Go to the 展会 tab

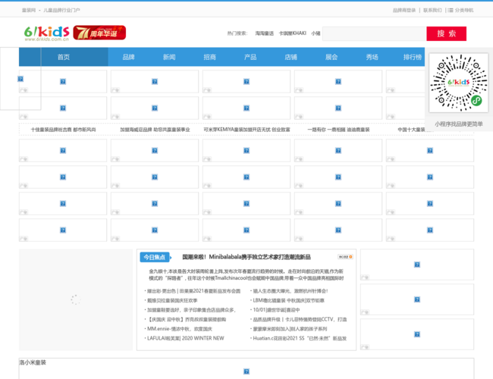pos(331,57)
